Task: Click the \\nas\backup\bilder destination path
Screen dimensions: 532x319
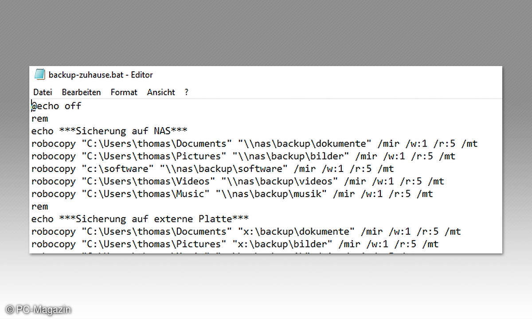Action: (293, 156)
